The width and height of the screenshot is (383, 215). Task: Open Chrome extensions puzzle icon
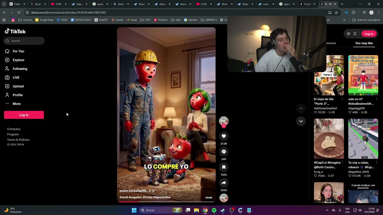click(x=354, y=13)
